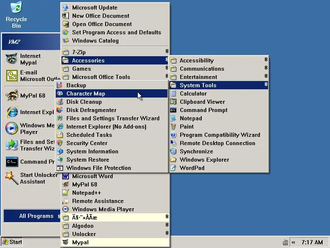This screenshot has height=248, width=330.
Task: Expand the Unlocker program folder
Action: pos(115,234)
